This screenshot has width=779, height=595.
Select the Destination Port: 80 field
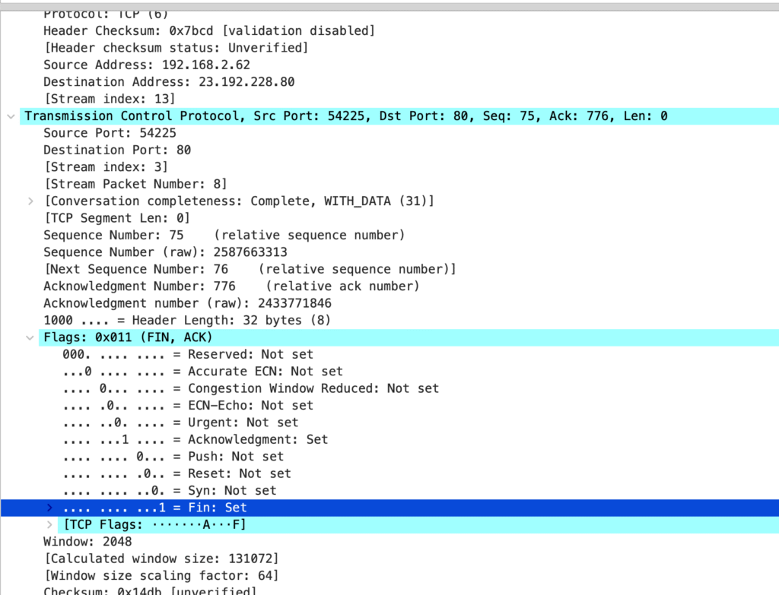117,150
